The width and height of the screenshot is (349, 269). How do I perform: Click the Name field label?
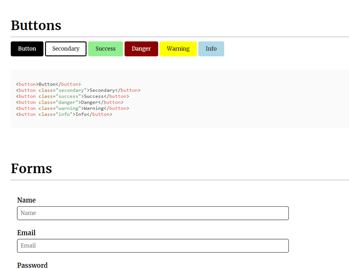(26, 200)
